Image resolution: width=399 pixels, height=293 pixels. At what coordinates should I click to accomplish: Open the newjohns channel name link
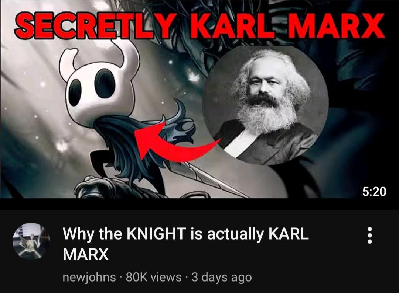click(89, 277)
